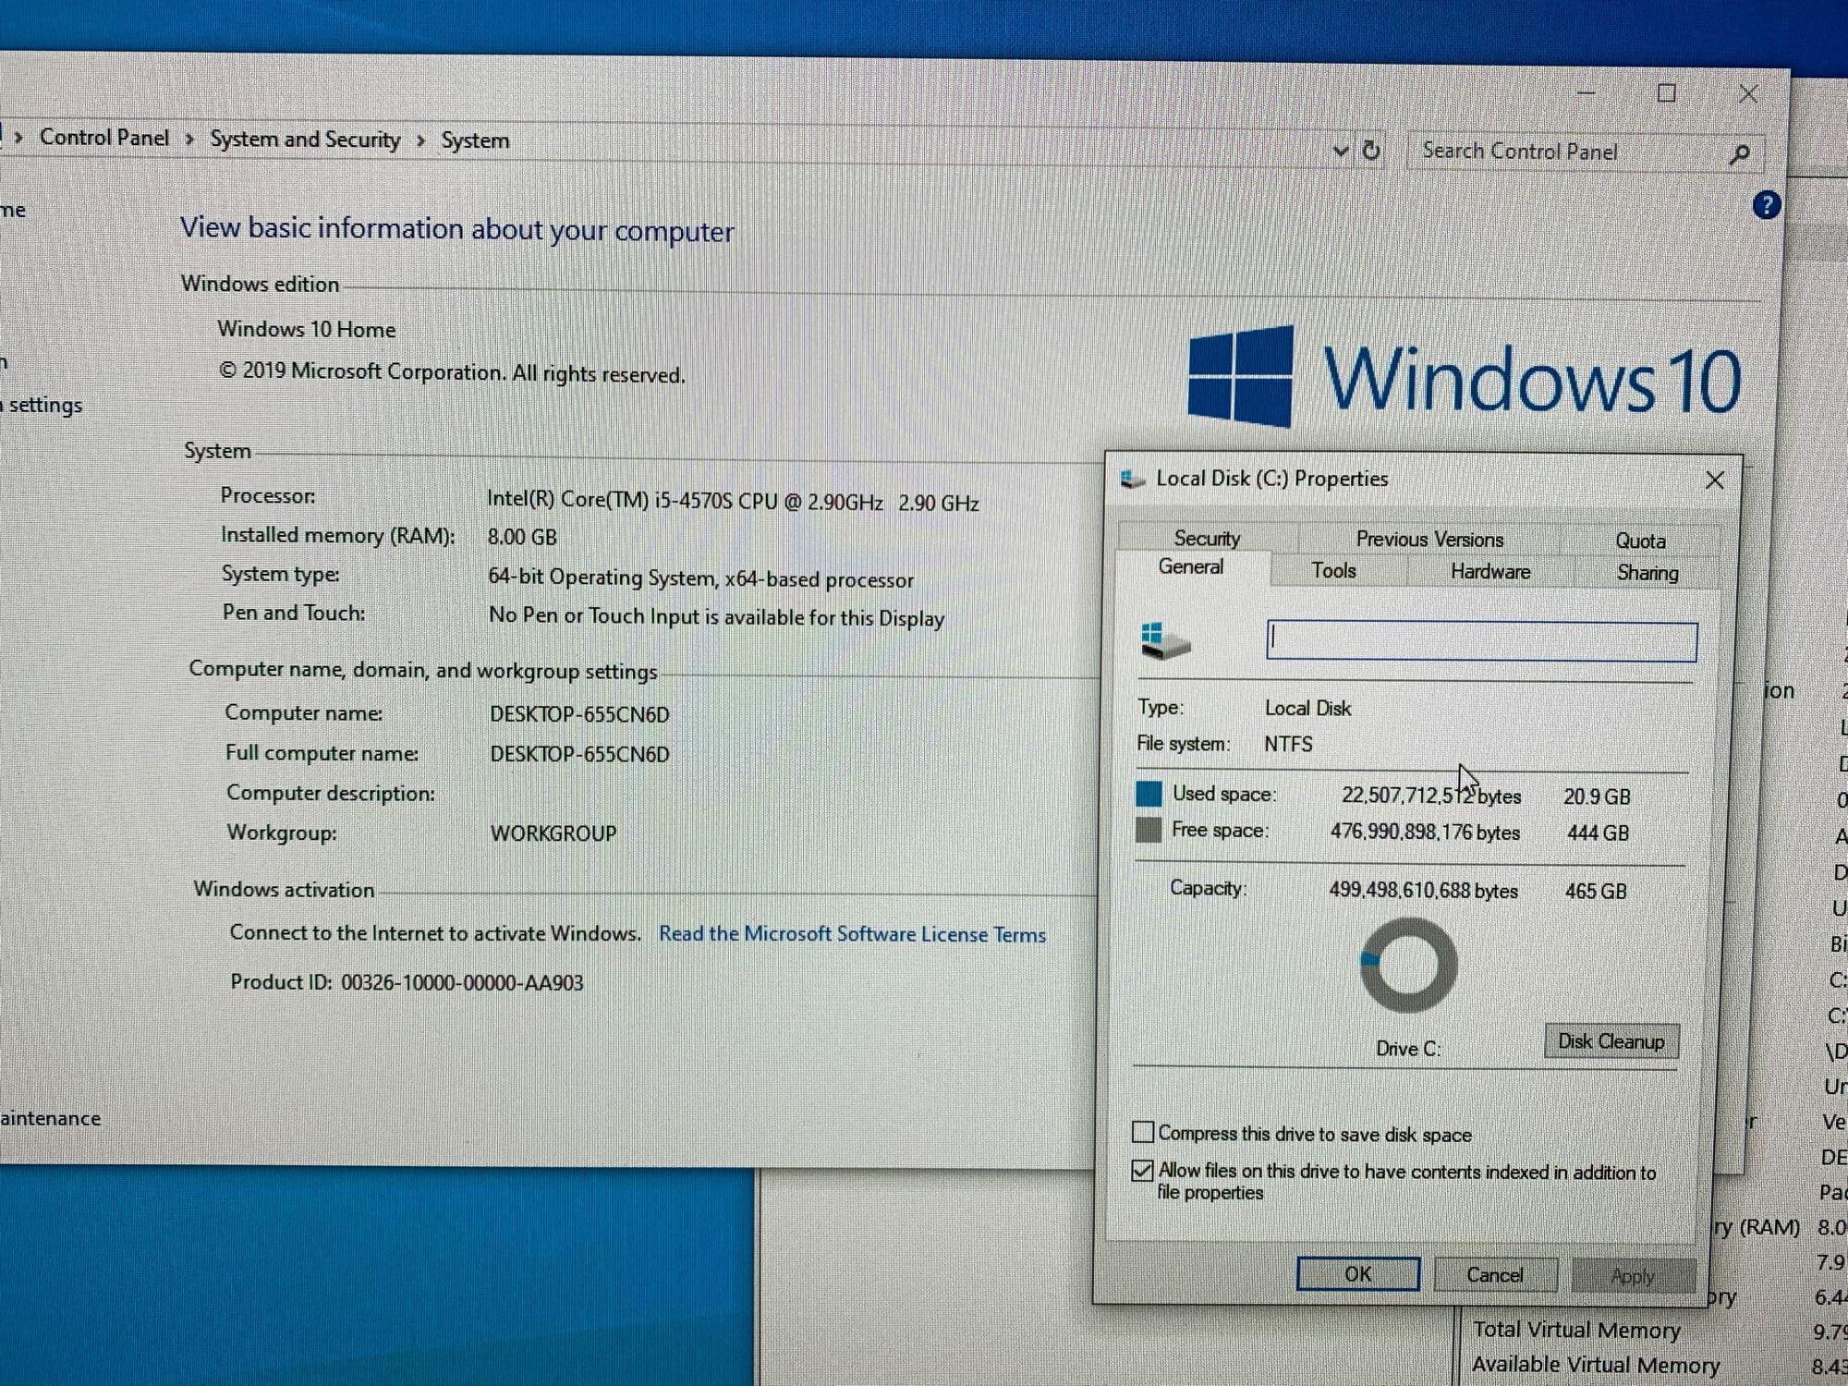Click the NTFS file system value
1848x1386 pixels.
pos(1288,744)
